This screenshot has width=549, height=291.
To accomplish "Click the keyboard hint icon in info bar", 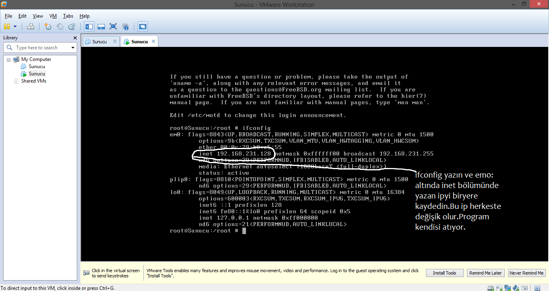I will pyautogui.click(x=86, y=273).
